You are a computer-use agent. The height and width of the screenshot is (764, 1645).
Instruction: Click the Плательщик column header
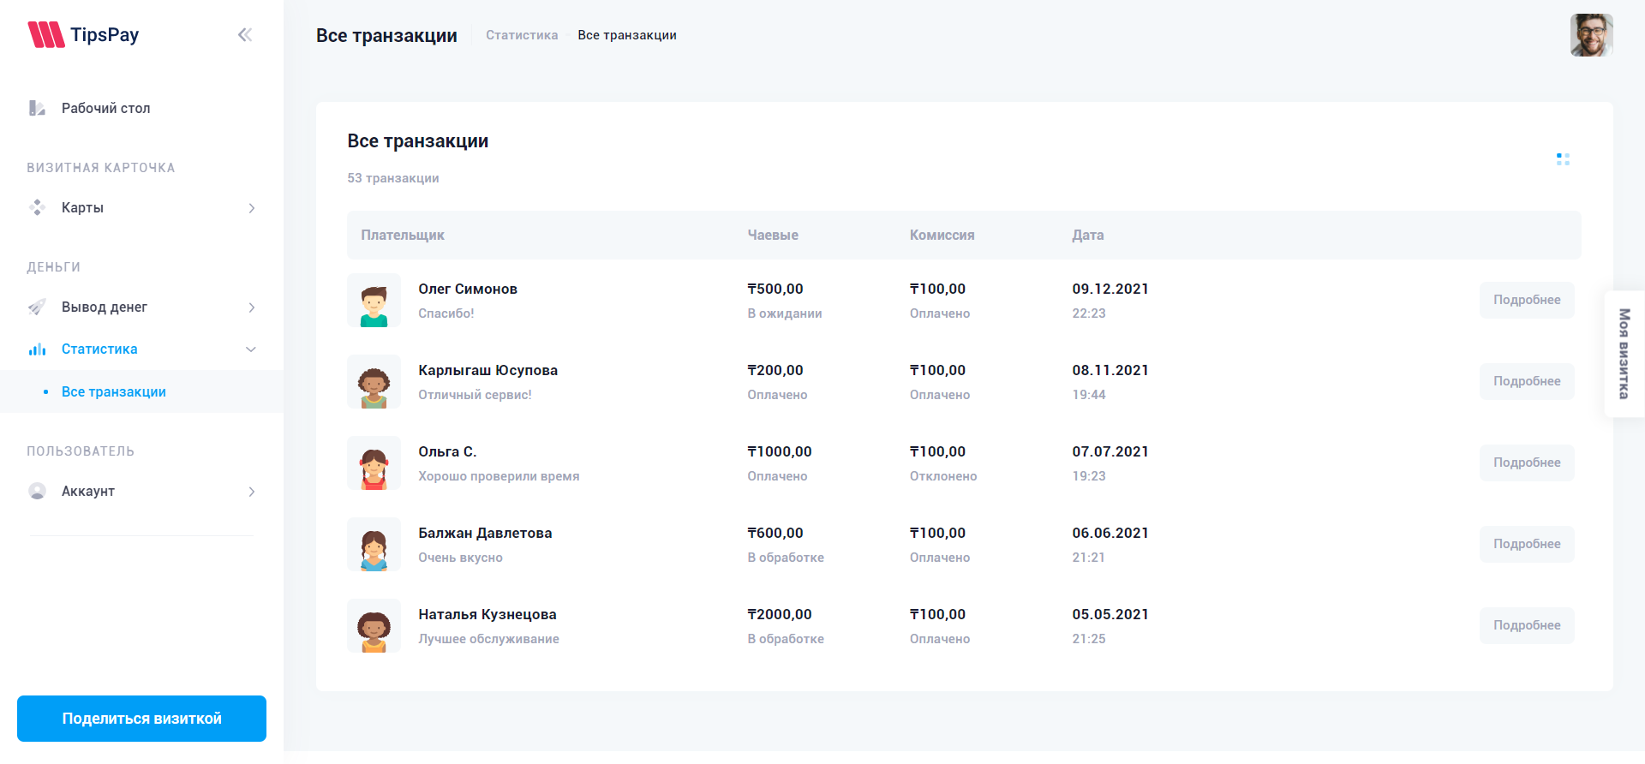tap(403, 235)
